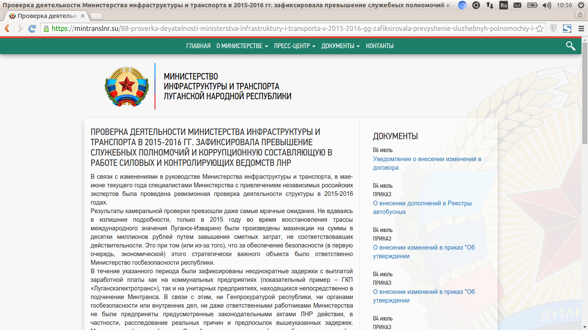
Task: Open link Уведомление о внесении изменений
Action: click(427, 162)
